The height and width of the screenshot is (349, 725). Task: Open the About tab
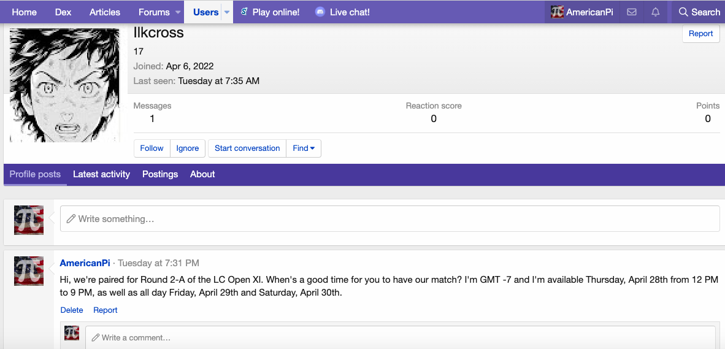click(202, 174)
